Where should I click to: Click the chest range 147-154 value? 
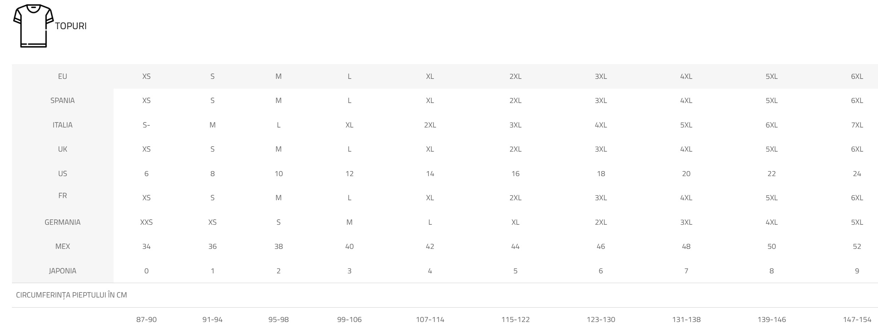coord(857,319)
